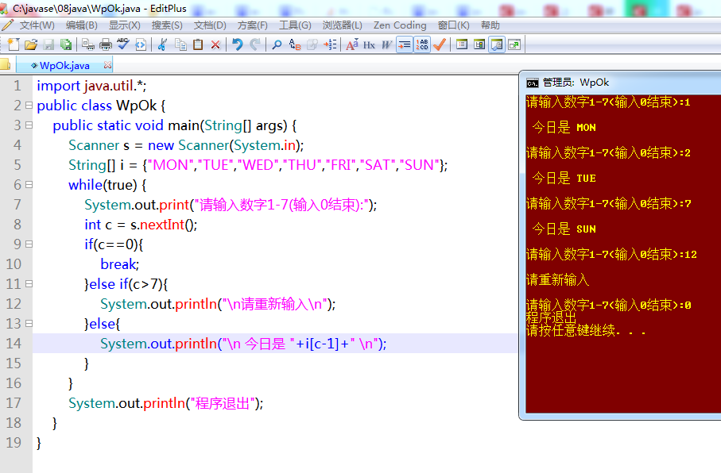Click the orange check mark icon
The height and width of the screenshot is (473, 721).
tap(440, 44)
